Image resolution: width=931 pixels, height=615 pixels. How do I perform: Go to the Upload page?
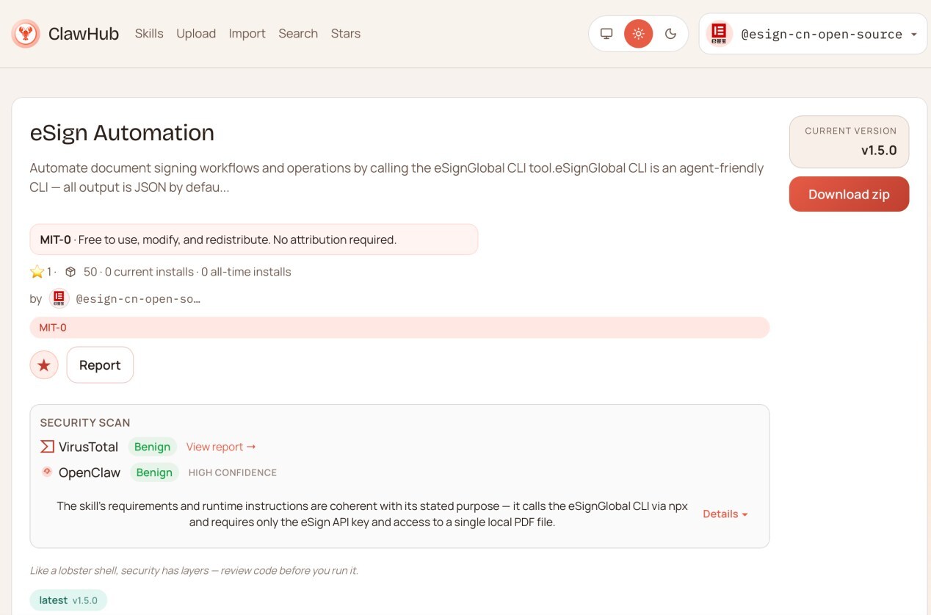click(x=196, y=34)
